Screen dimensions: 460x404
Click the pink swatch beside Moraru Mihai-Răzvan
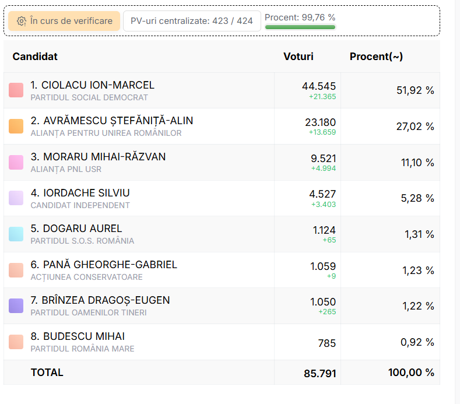(16, 162)
